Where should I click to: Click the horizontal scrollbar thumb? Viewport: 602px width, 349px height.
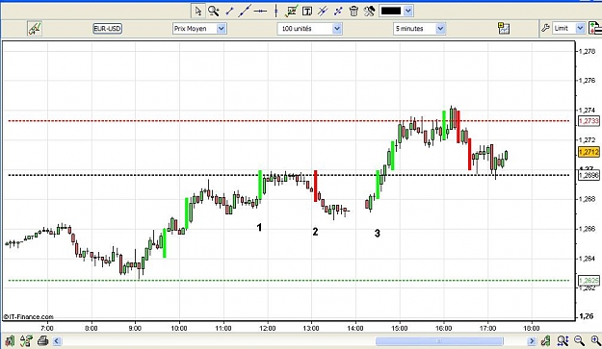tap(439, 341)
